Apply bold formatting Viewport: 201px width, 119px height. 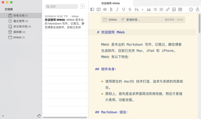(111, 10)
